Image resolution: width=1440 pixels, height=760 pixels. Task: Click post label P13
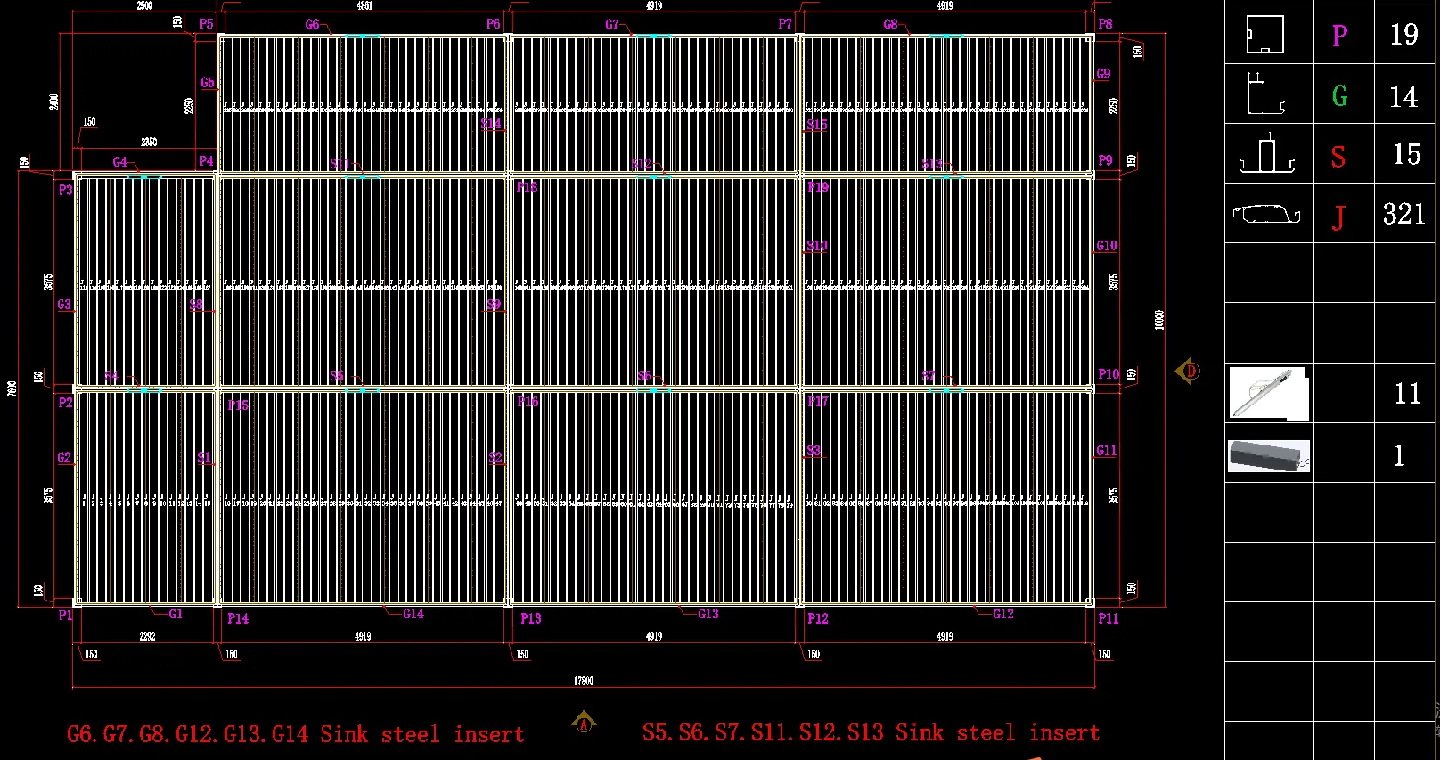pyautogui.click(x=531, y=618)
